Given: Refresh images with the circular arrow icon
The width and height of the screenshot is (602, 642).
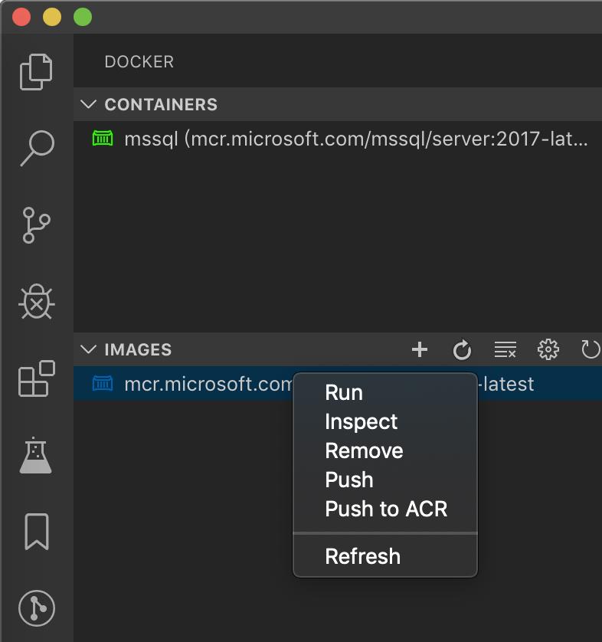Looking at the screenshot, I should coord(462,349).
